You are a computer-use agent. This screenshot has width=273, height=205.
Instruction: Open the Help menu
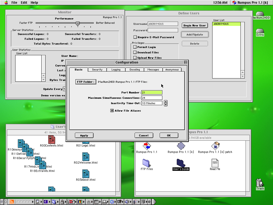[x=34, y=3]
